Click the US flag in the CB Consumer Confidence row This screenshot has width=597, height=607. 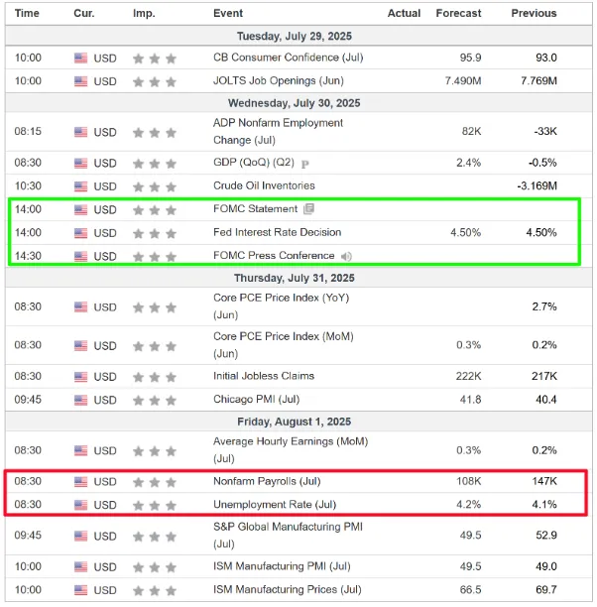[x=81, y=58]
